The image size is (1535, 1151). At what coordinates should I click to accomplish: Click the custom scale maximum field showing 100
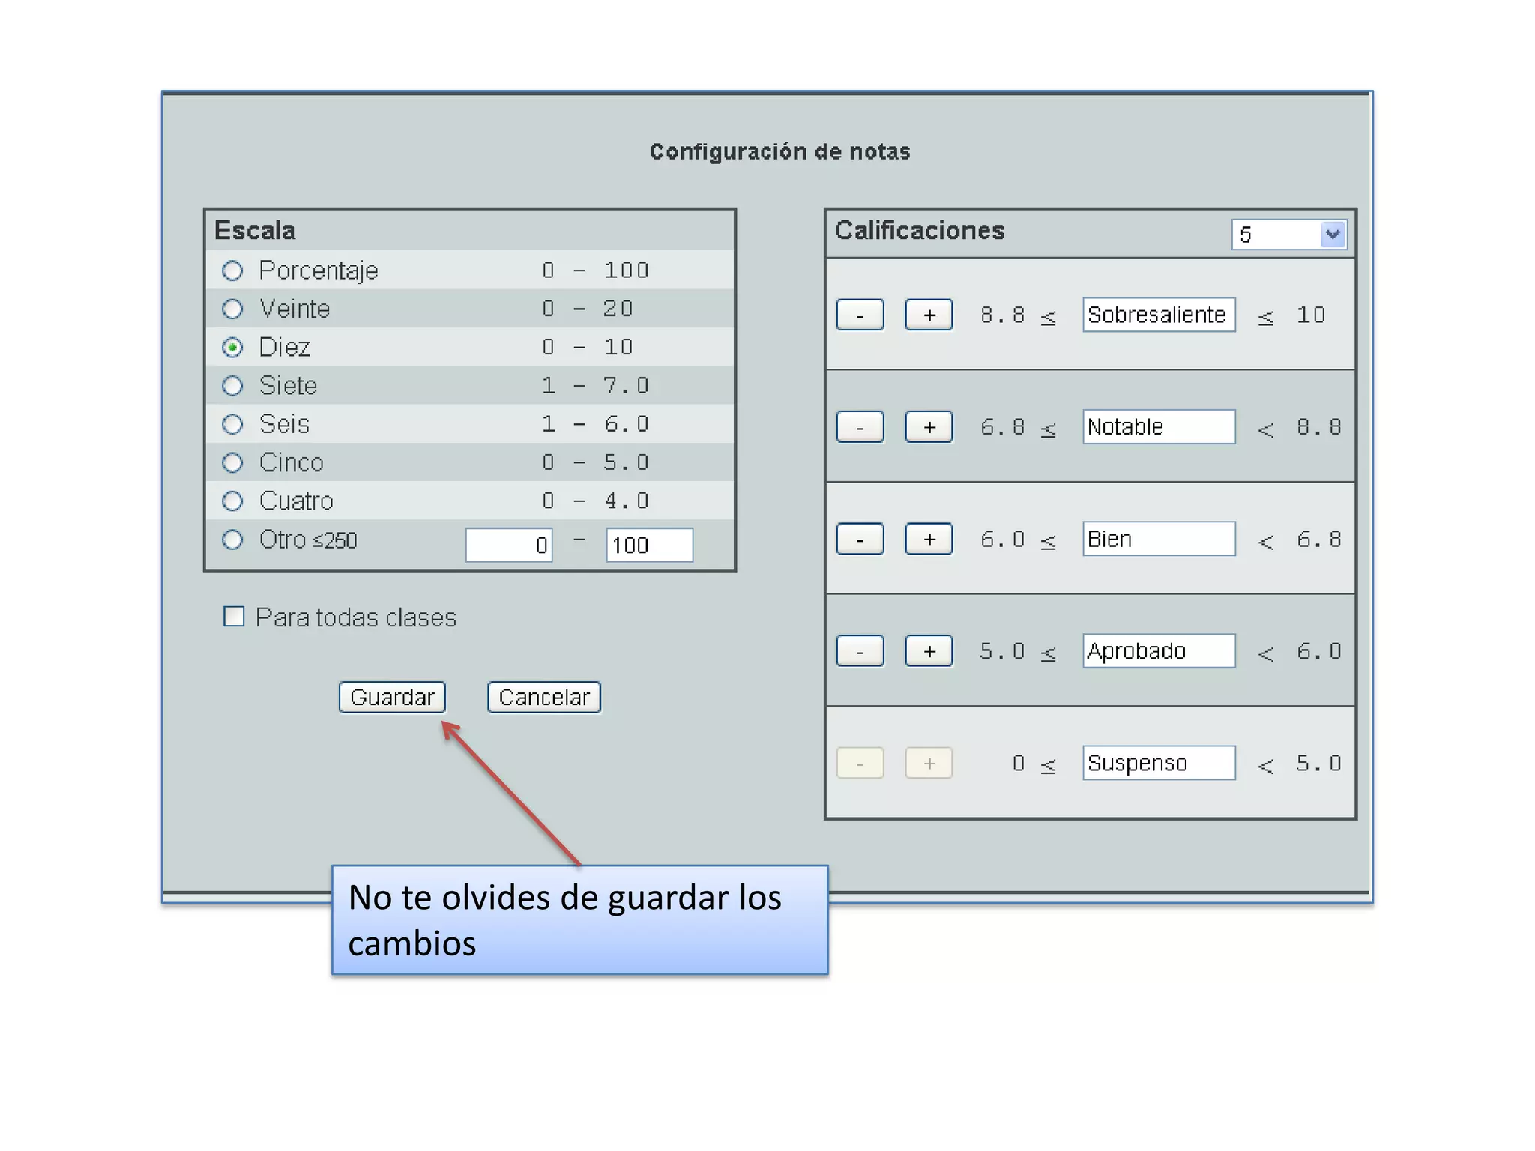[x=649, y=545]
